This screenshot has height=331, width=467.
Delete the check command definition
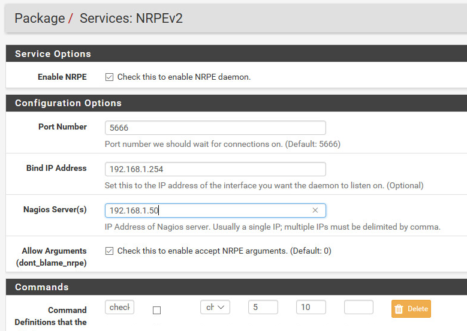pyautogui.click(x=411, y=309)
